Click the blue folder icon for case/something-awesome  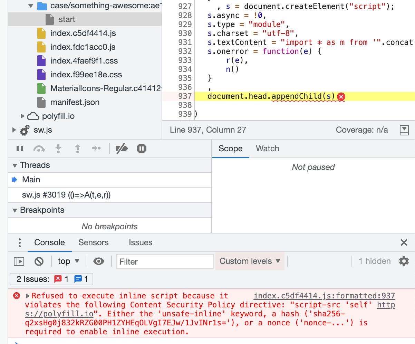click(42, 6)
